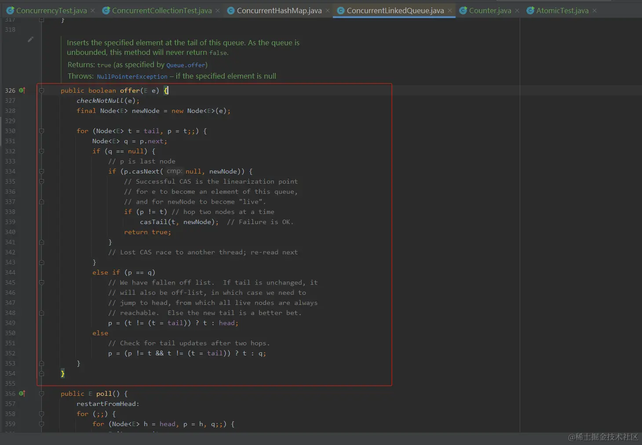The height and width of the screenshot is (445, 642).
Task: Click the 'return true;' statement
Action: [147, 232]
